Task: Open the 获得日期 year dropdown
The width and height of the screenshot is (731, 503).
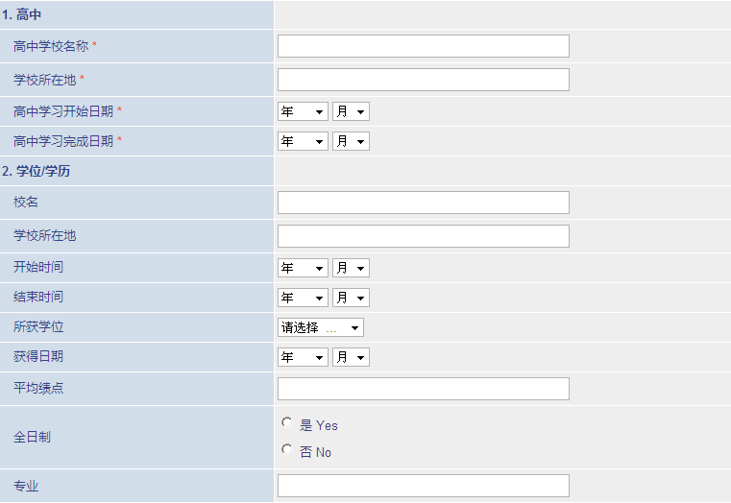Action: pyautogui.click(x=303, y=358)
